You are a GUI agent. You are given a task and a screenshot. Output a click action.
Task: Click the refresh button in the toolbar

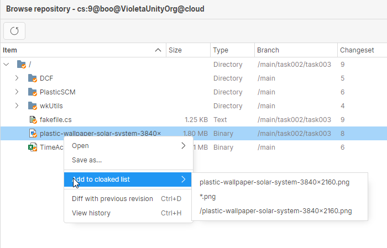pos(14,31)
